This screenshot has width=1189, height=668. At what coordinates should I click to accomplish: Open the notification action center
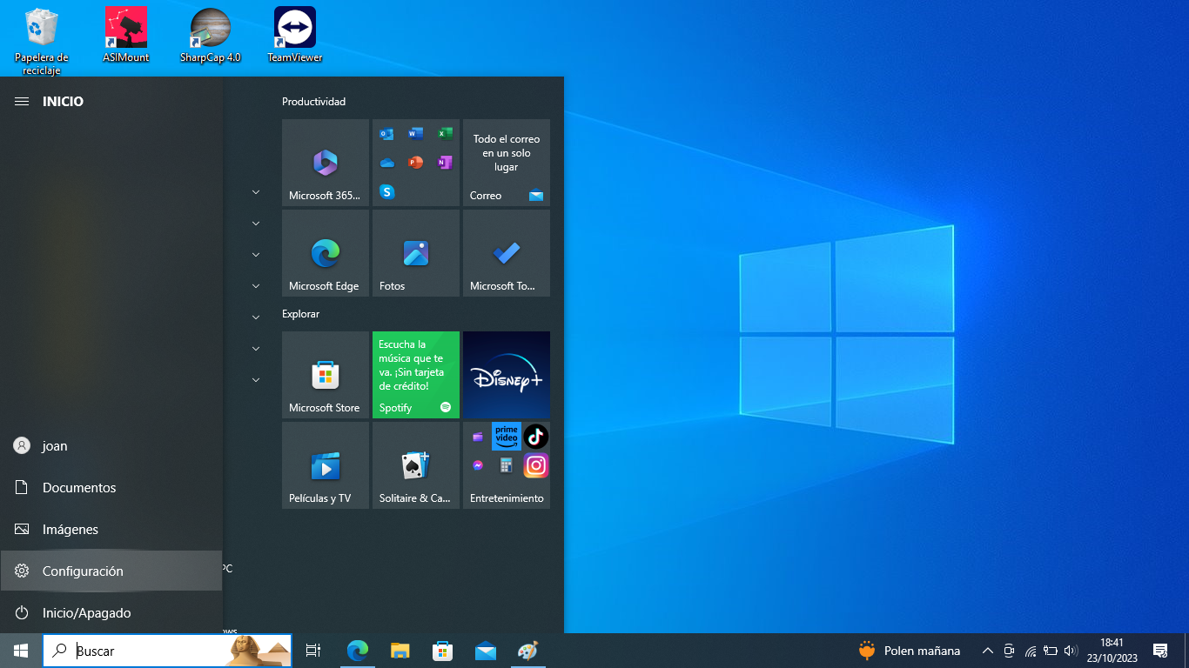(1160, 651)
